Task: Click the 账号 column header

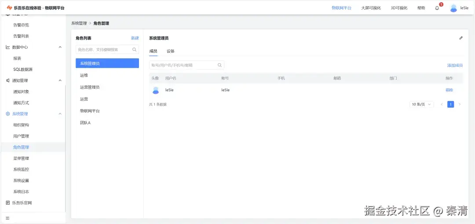Action: click(225, 78)
